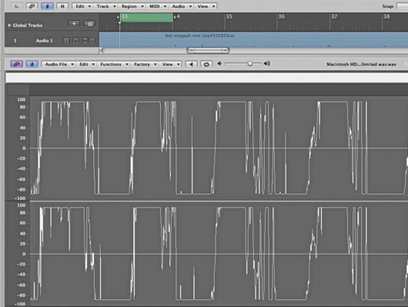Open the Functions menu

(113, 64)
